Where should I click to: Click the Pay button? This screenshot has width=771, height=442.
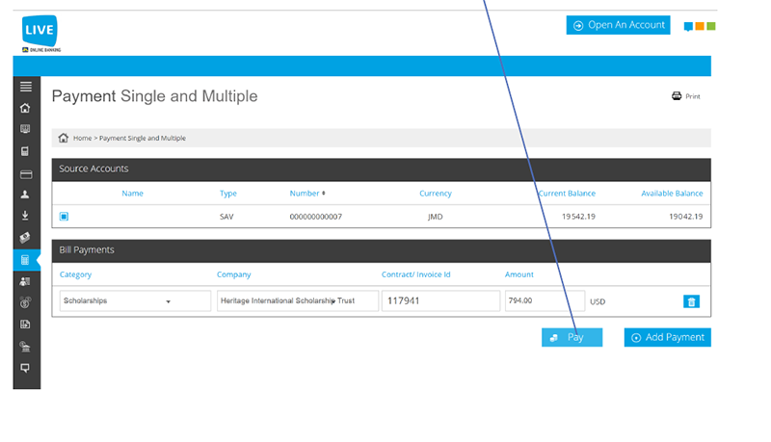click(x=572, y=337)
